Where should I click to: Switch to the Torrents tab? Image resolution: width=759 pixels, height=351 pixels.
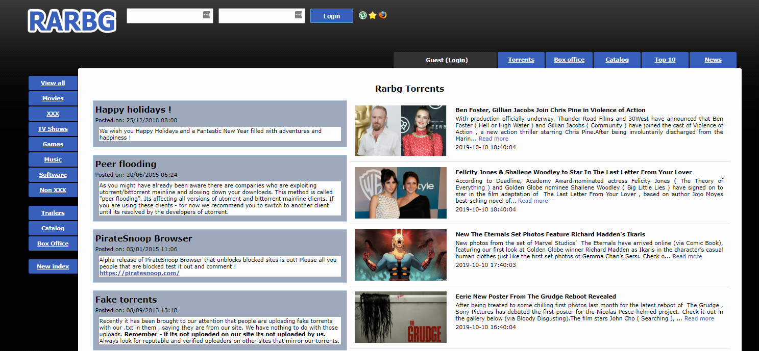[521, 60]
